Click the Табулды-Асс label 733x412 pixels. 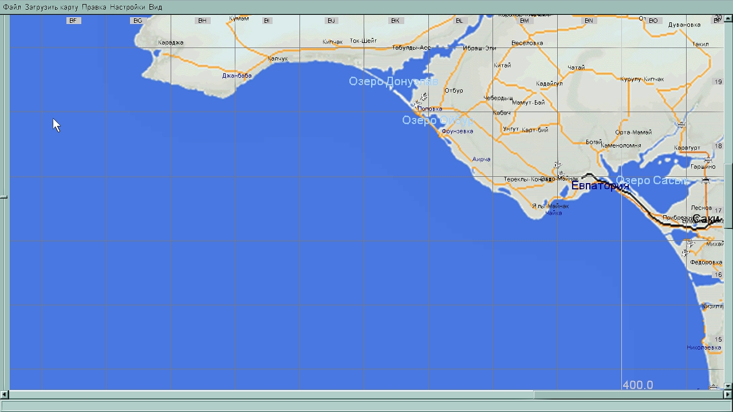[x=411, y=47]
